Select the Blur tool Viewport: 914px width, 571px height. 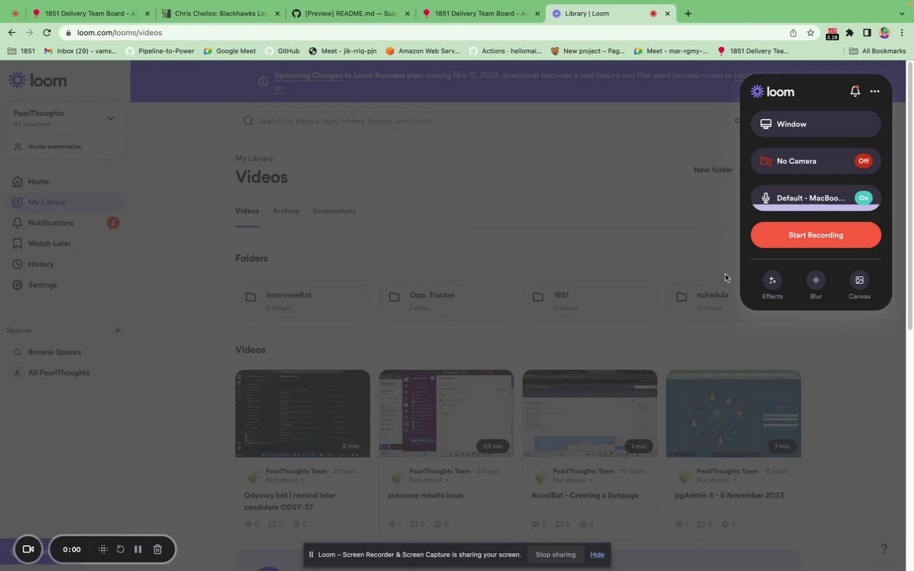tap(815, 285)
